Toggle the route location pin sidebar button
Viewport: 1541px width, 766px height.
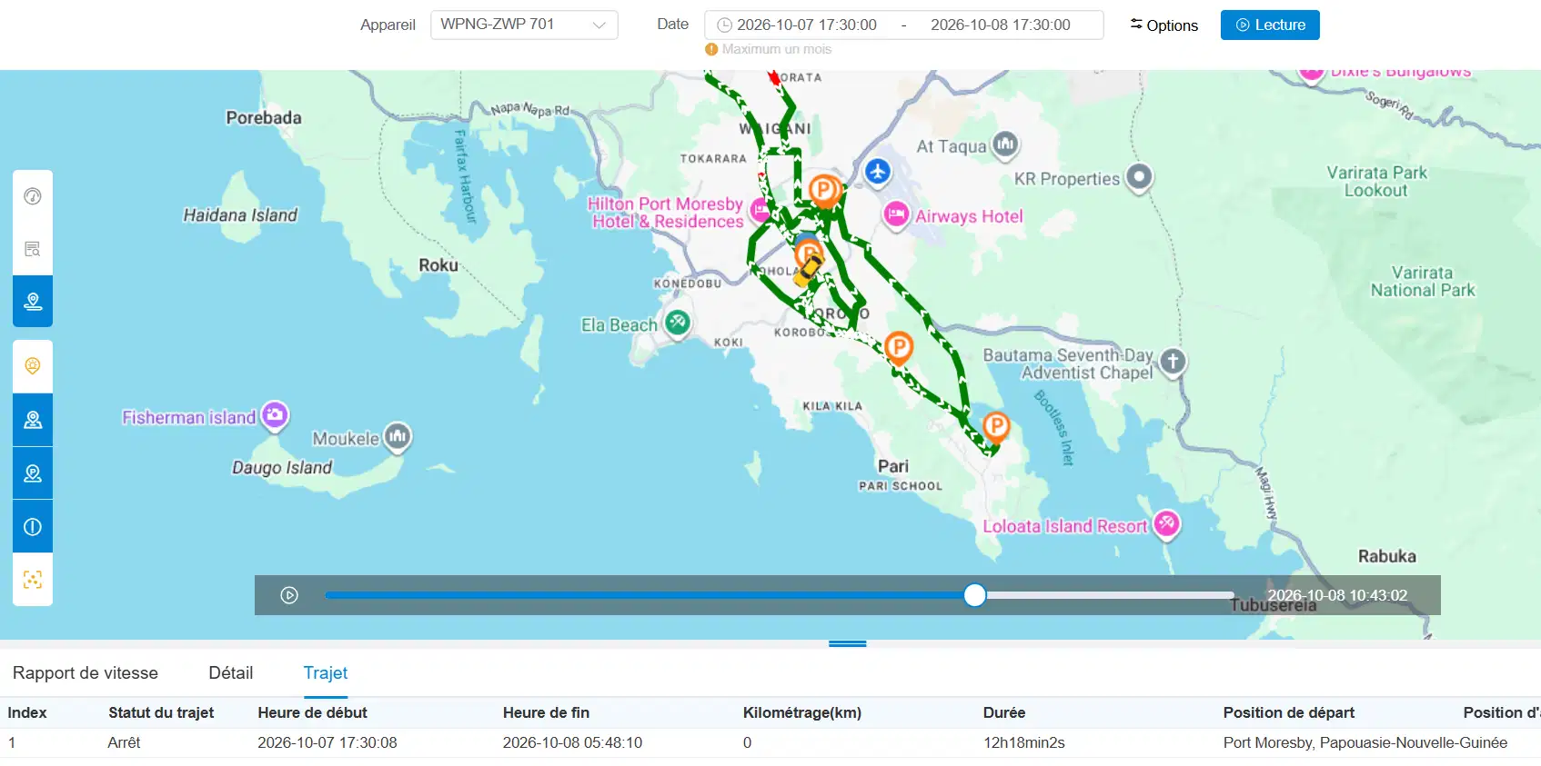point(33,302)
